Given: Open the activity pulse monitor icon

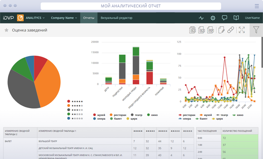Looking at the screenshot, I should [x=201, y=18].
